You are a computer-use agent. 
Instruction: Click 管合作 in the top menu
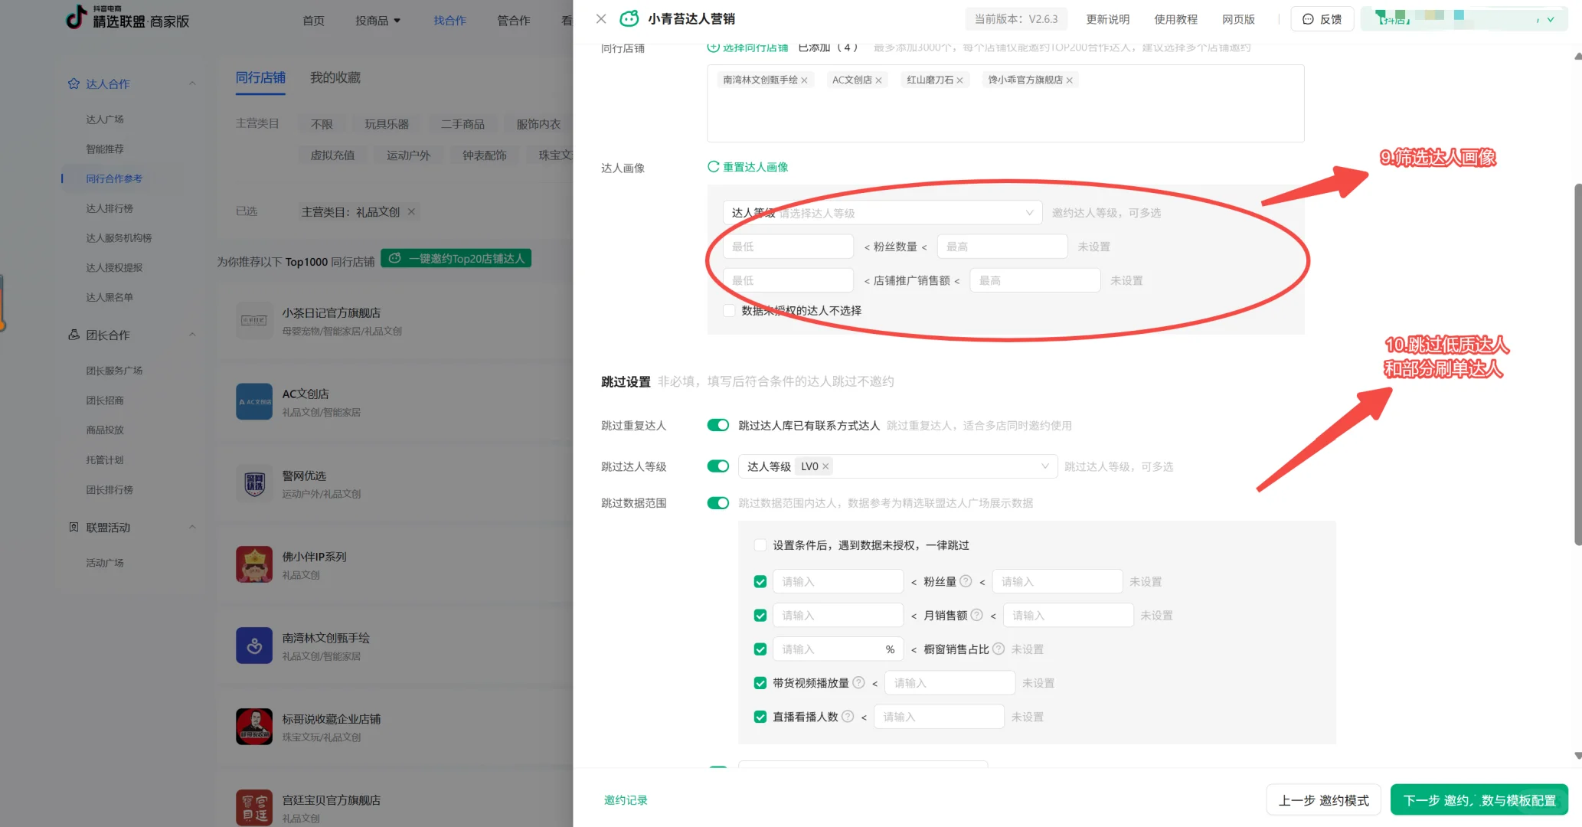(513, 21)
